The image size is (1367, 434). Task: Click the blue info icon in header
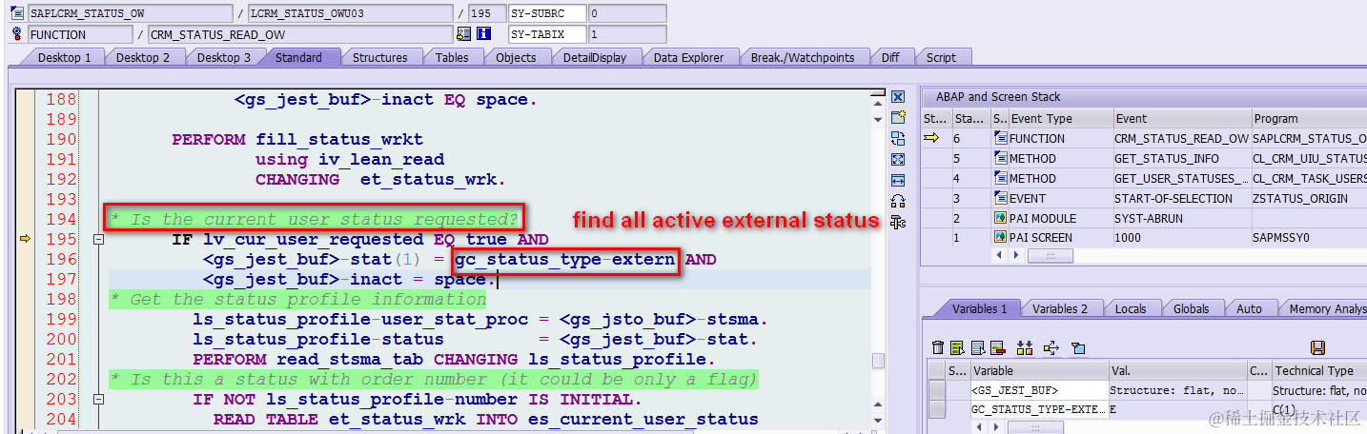(x=483, y=34)
